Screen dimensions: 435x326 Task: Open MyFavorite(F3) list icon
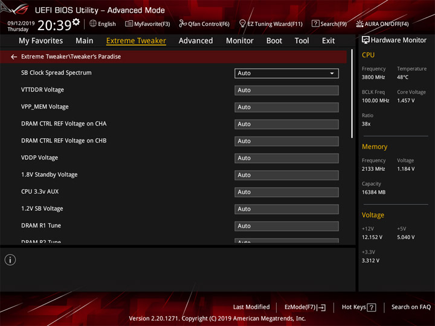129,24
